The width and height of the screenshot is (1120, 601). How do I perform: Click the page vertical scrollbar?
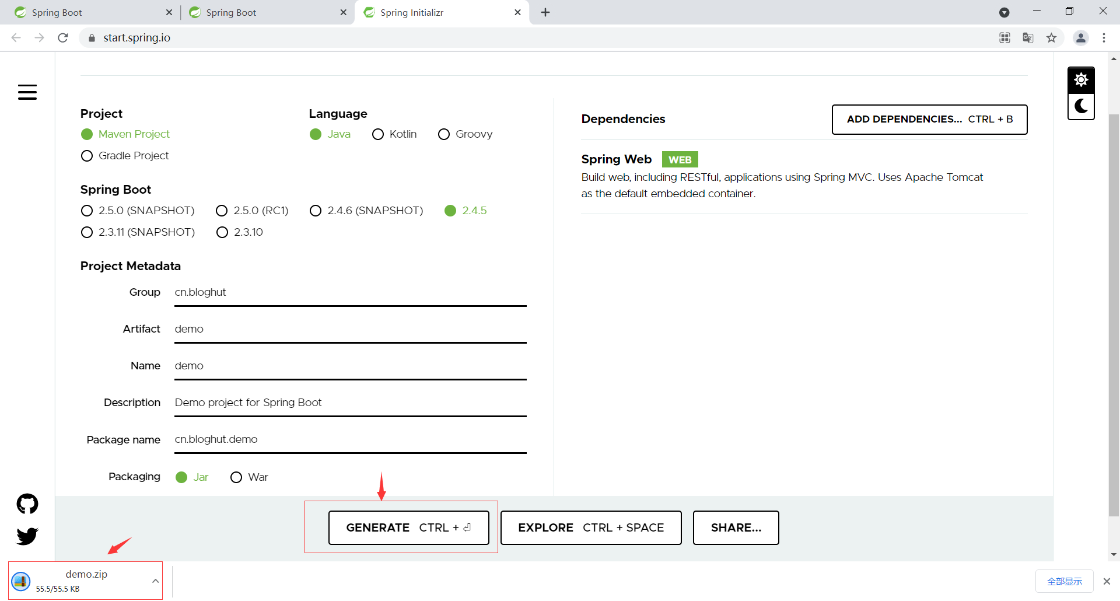click(x=1114, y=315)
